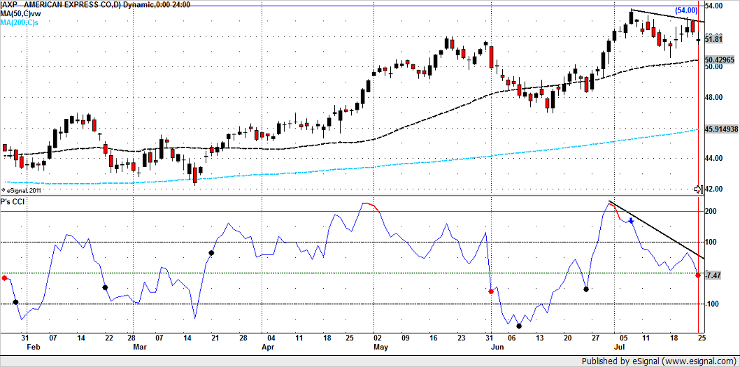Select the red CCI dot beside the -7.47 value

pyautogui.click(x=698, y=275)
